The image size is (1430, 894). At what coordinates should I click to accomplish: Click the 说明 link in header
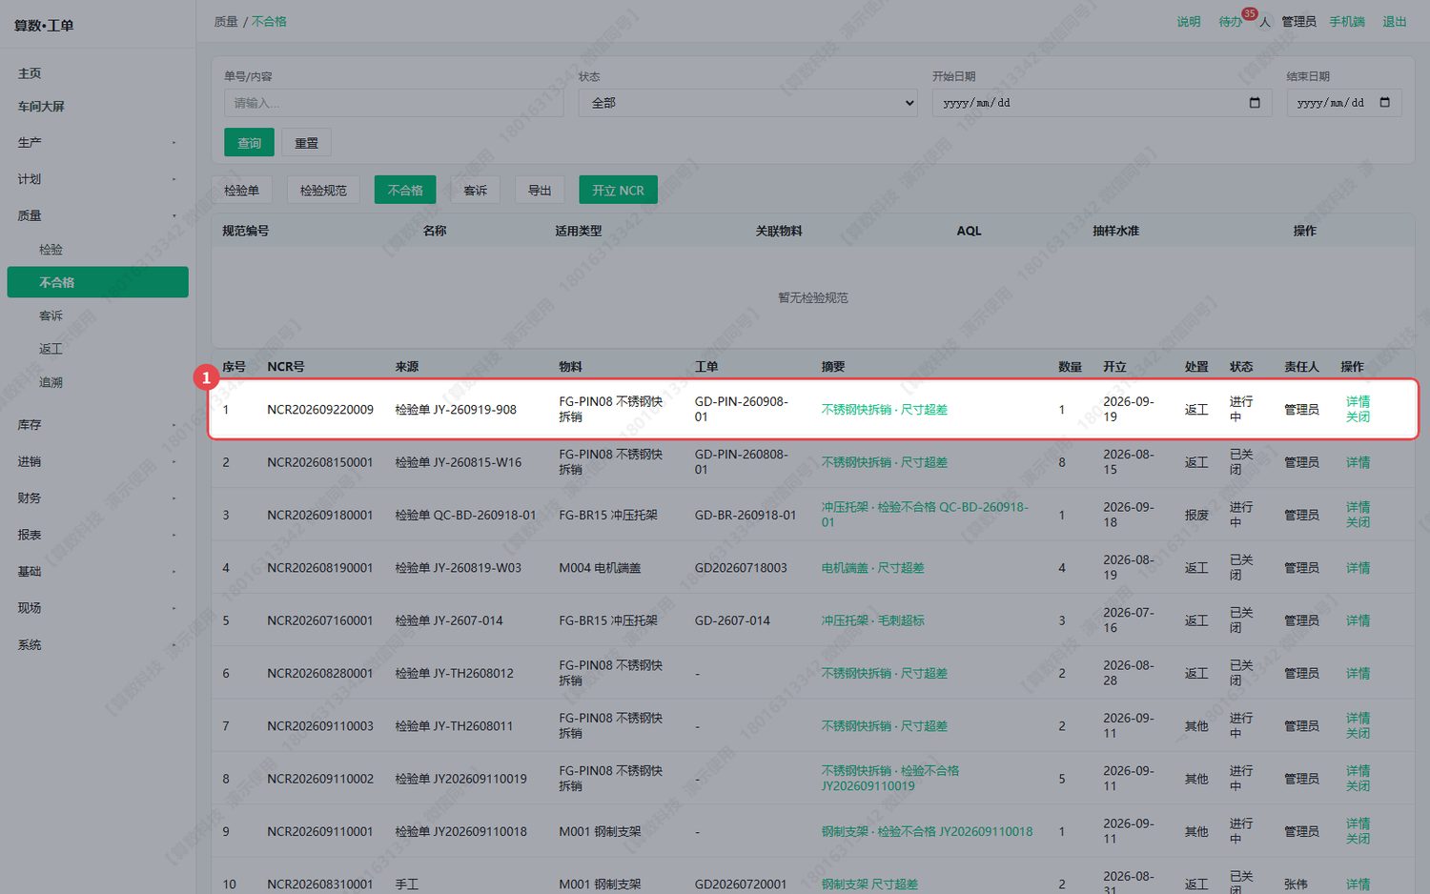(x=1189, y=22)
